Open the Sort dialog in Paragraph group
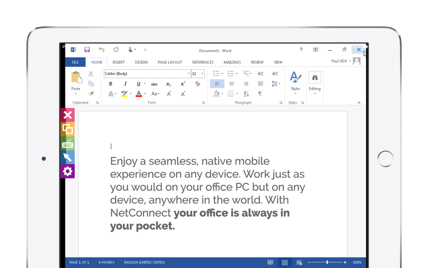428x268 pixels. tap(246, 94)
